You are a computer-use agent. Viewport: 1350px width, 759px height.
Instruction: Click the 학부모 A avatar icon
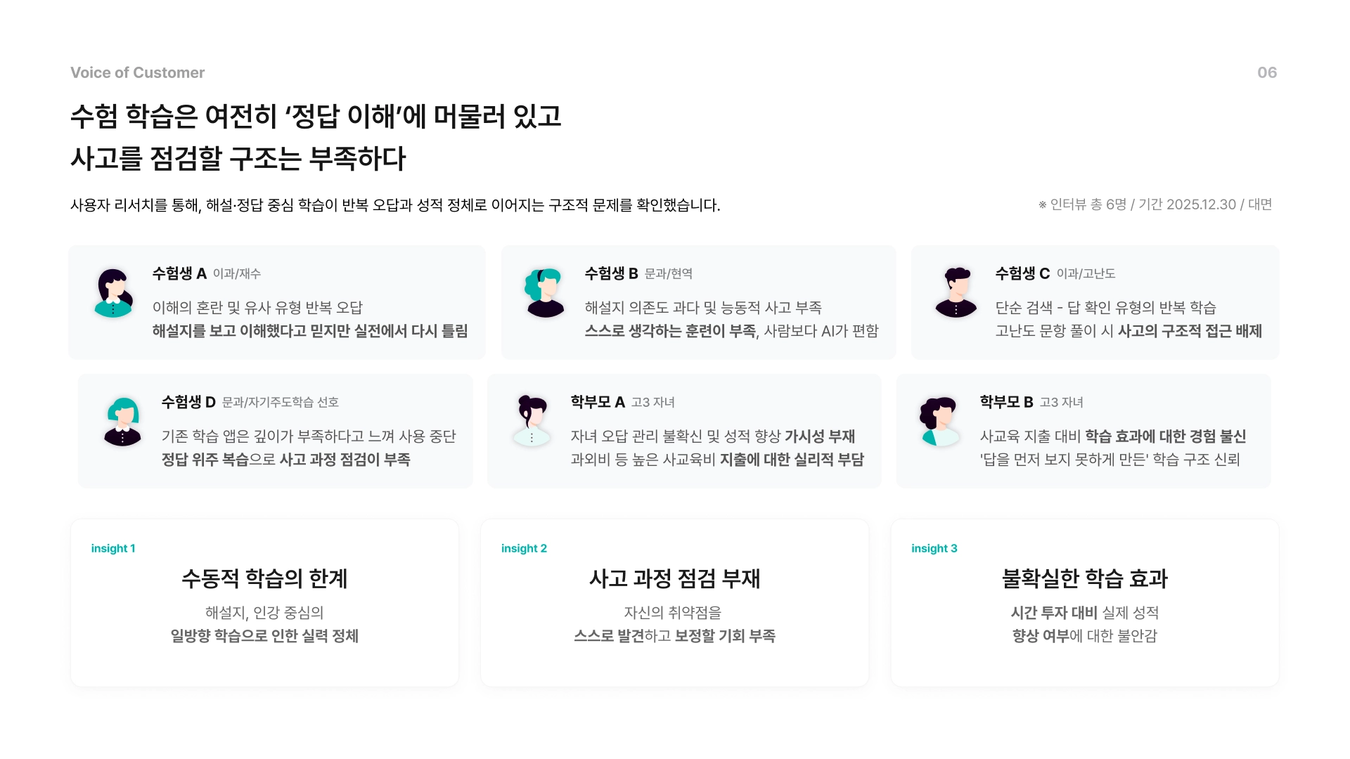532,421
